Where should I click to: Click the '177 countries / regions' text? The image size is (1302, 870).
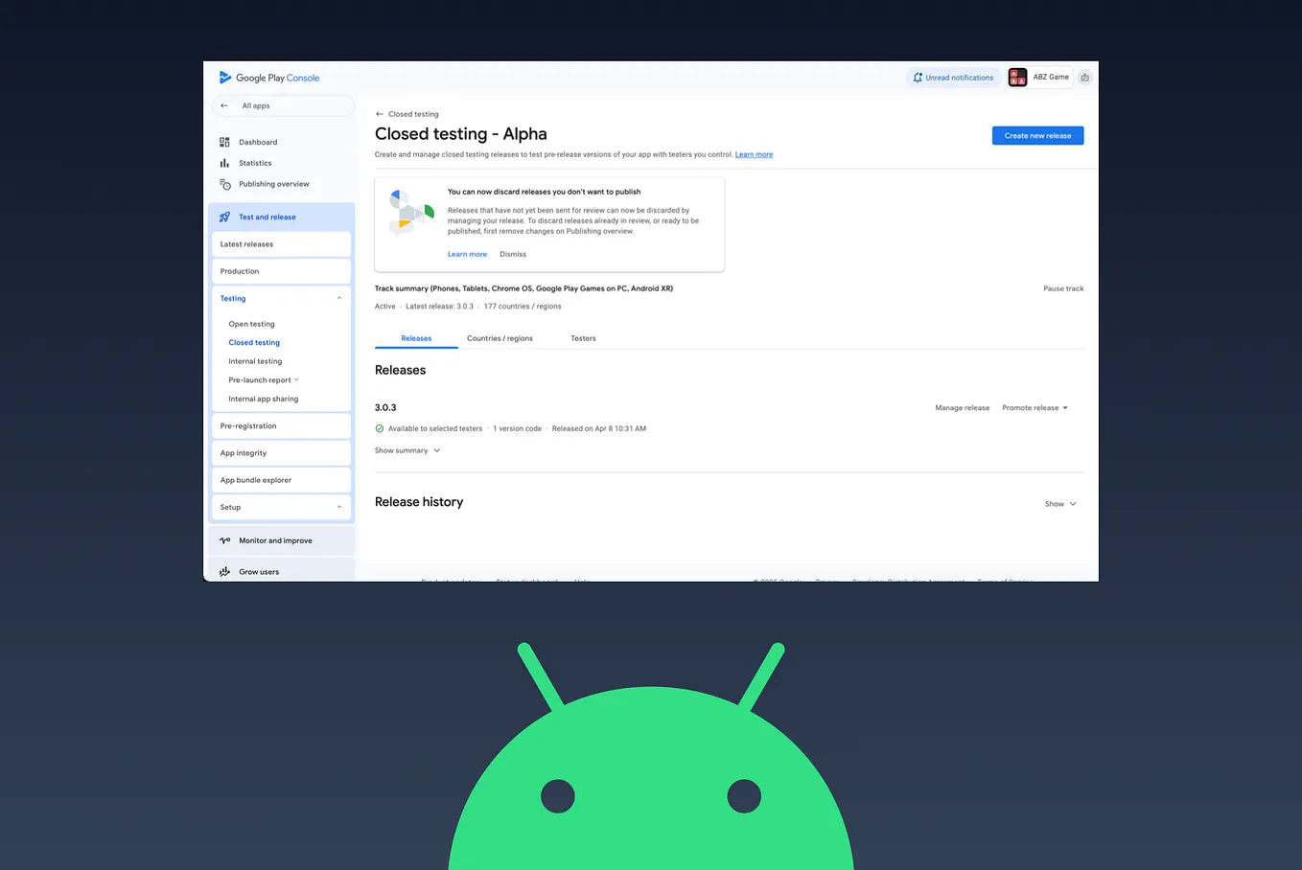pos(523,307)
